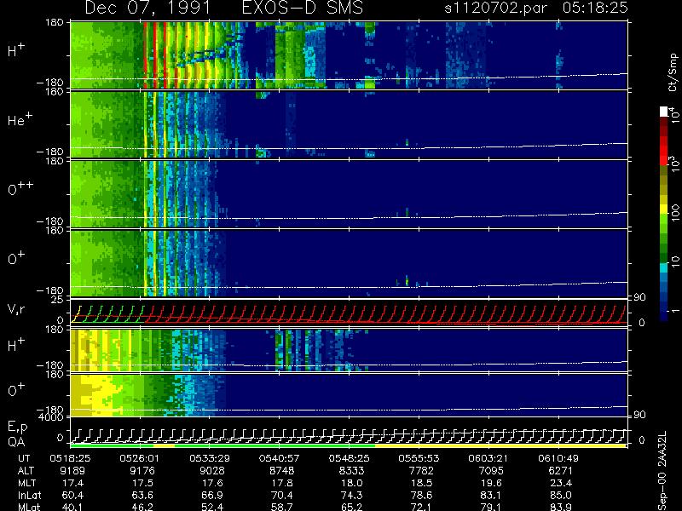Click InLat value '70.4'
The width and height of the screenshot is (682, 511).
[283, 495]
